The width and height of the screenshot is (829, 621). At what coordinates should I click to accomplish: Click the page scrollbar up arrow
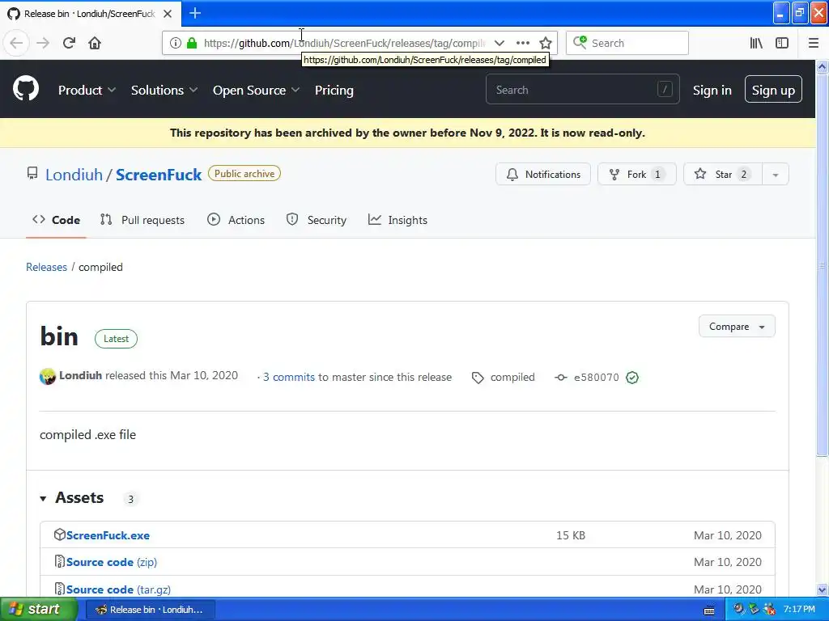tap(823, 66)
